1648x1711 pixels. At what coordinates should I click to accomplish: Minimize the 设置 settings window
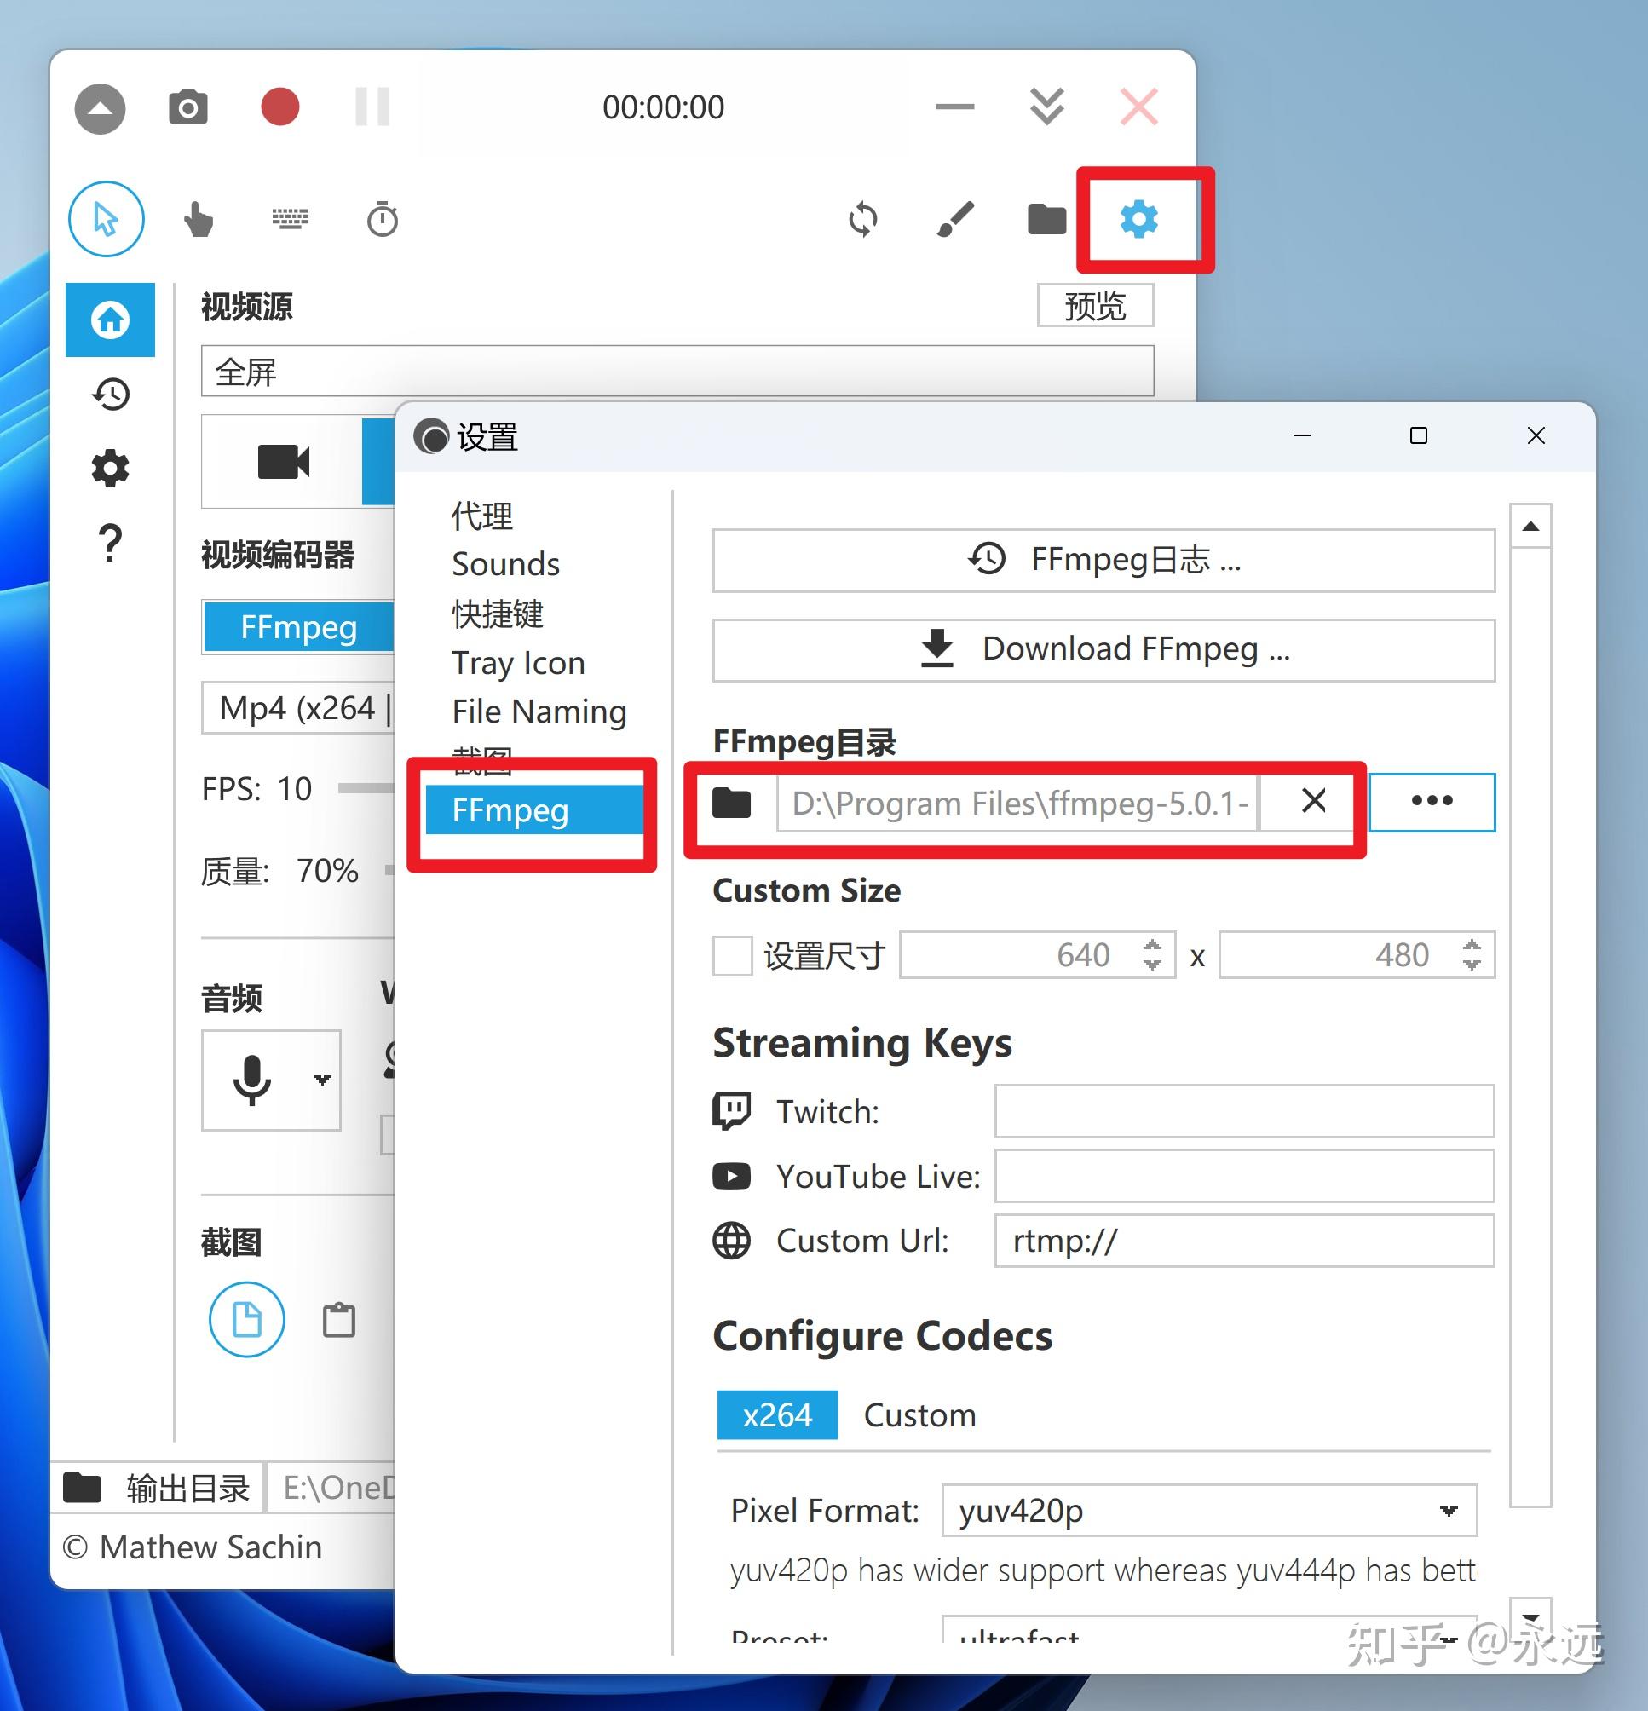[1301, 435]
